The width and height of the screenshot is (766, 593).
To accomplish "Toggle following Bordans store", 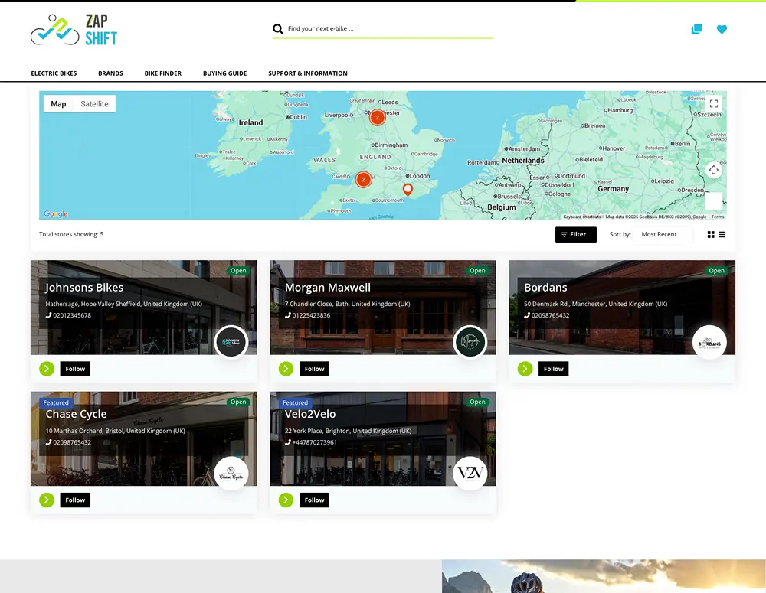I will tap(553, 368).
